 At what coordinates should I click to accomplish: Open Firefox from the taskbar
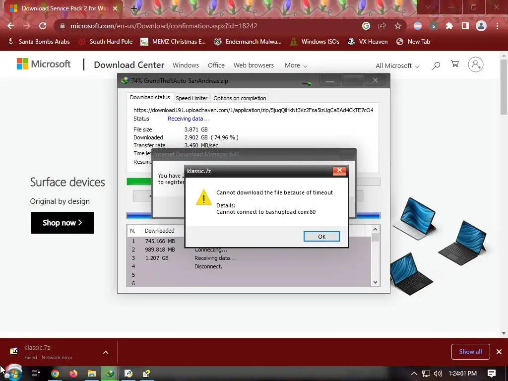[x=73, y=374]
